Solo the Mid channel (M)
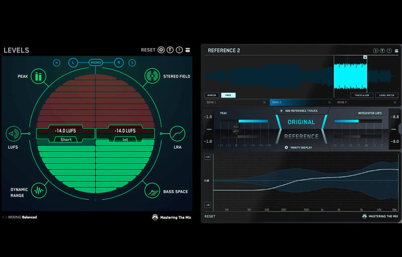The width and height of the screenshot is (402, 257). (x=57, y=62)
